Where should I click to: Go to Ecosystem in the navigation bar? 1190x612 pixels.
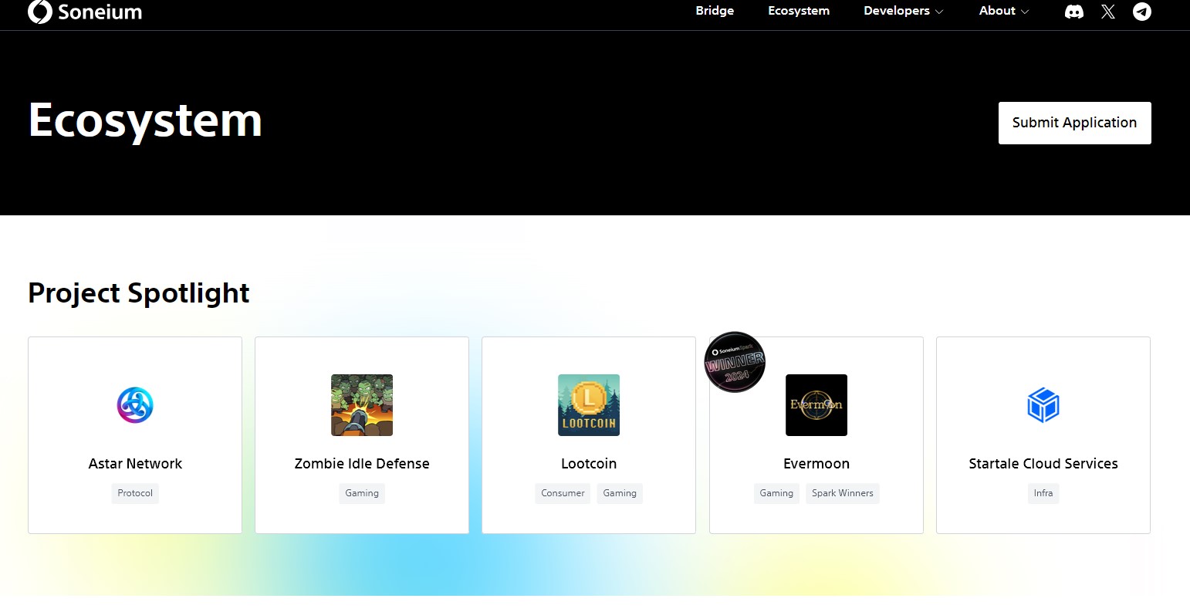pyautogui.click(x=799, y=11)
